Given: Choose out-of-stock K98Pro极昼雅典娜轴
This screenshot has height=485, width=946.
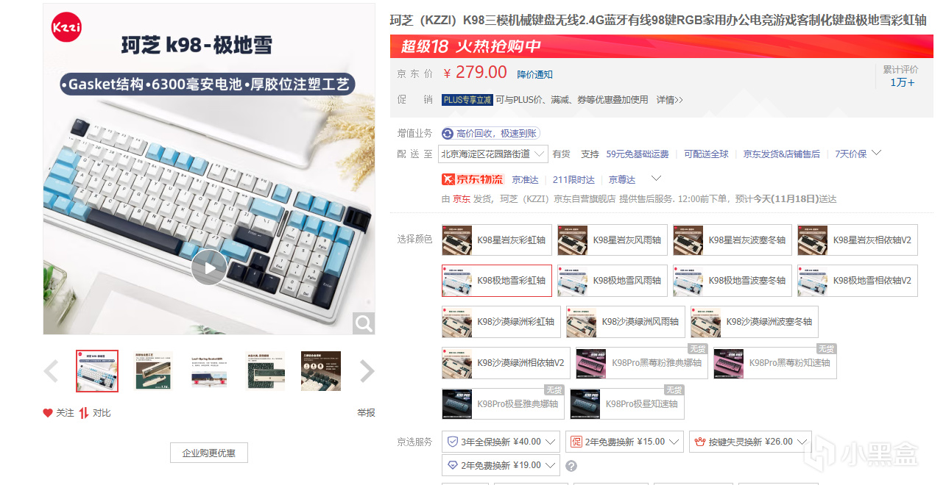Looking at the screenshot, I should tap(503, 404).
